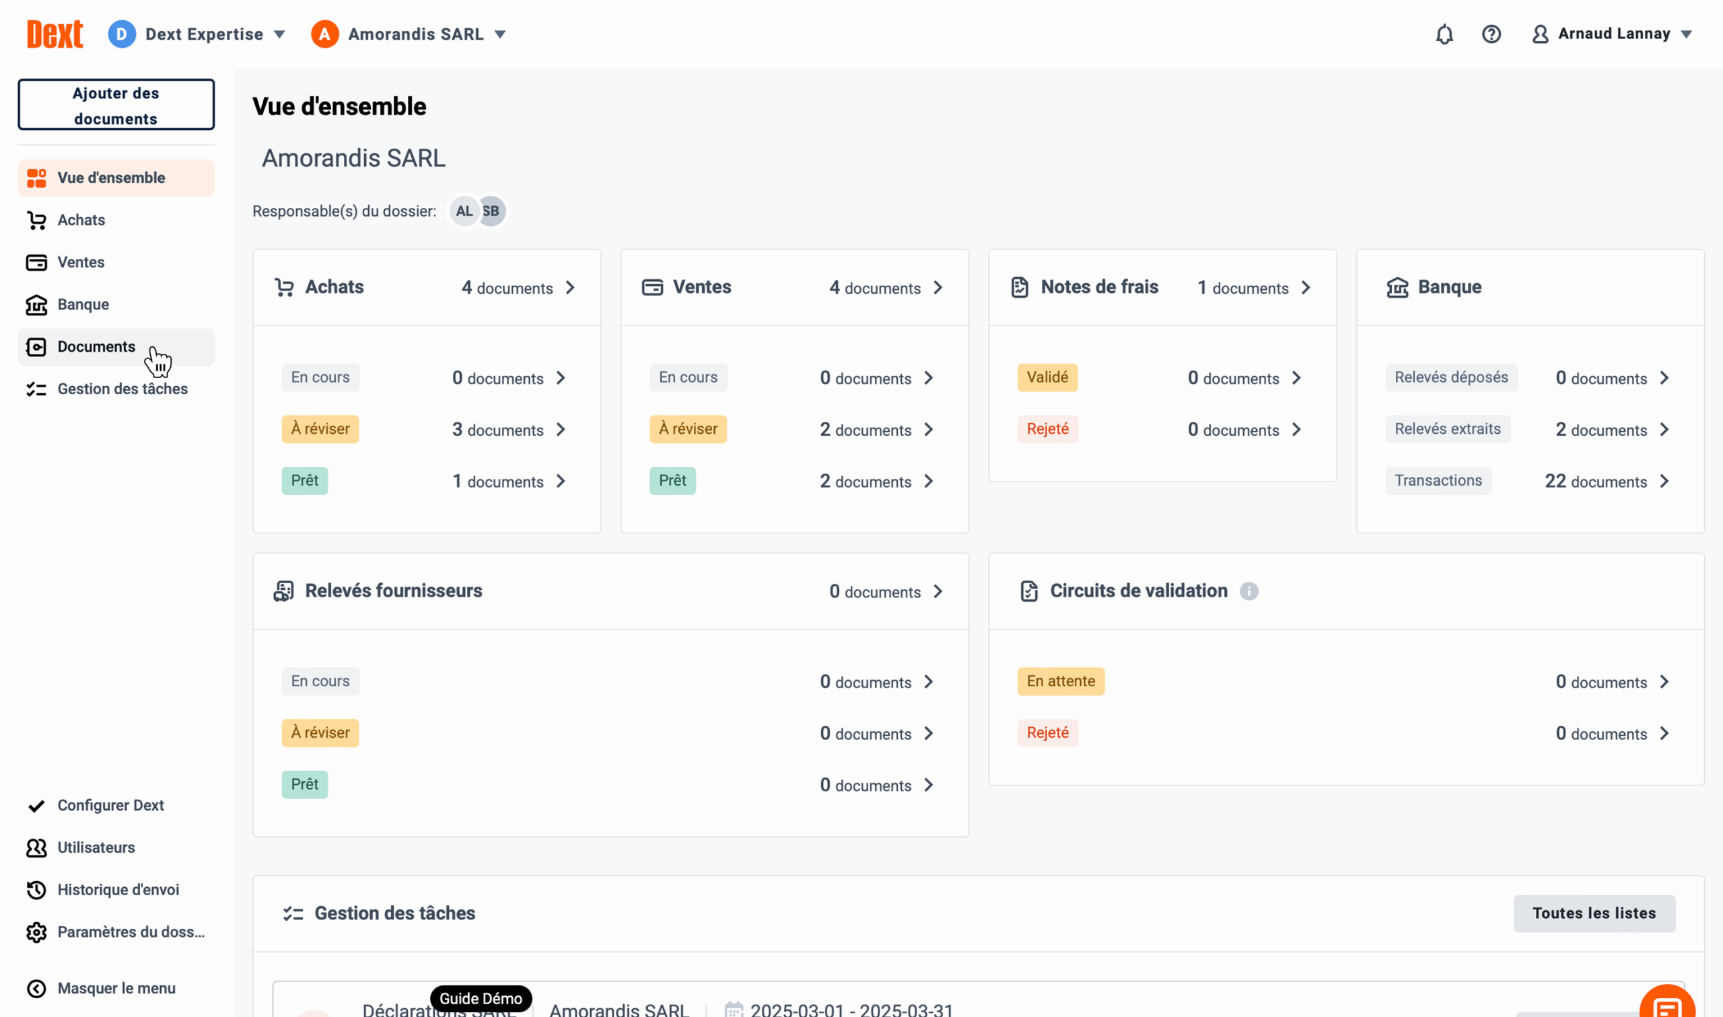1723x1017 pixels.
Task: Click the user profile icon near Arnaud Lannay
Action: [1540, 34]
